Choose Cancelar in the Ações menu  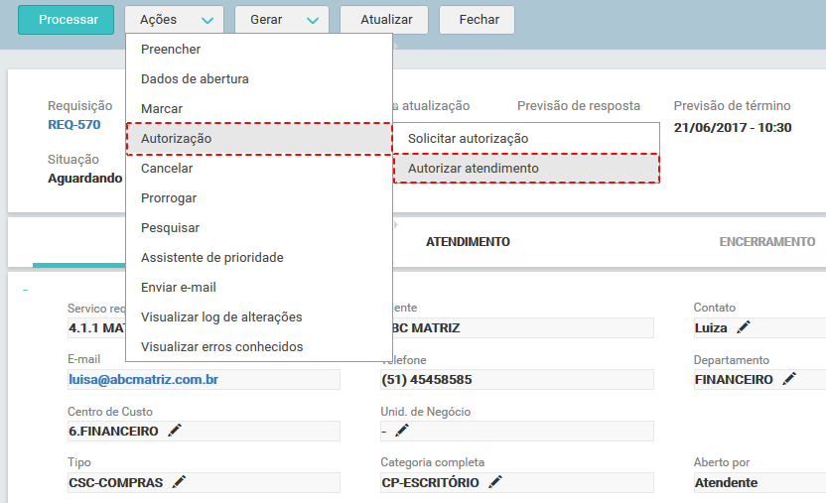pyautogui.click(x=259, y=169)
